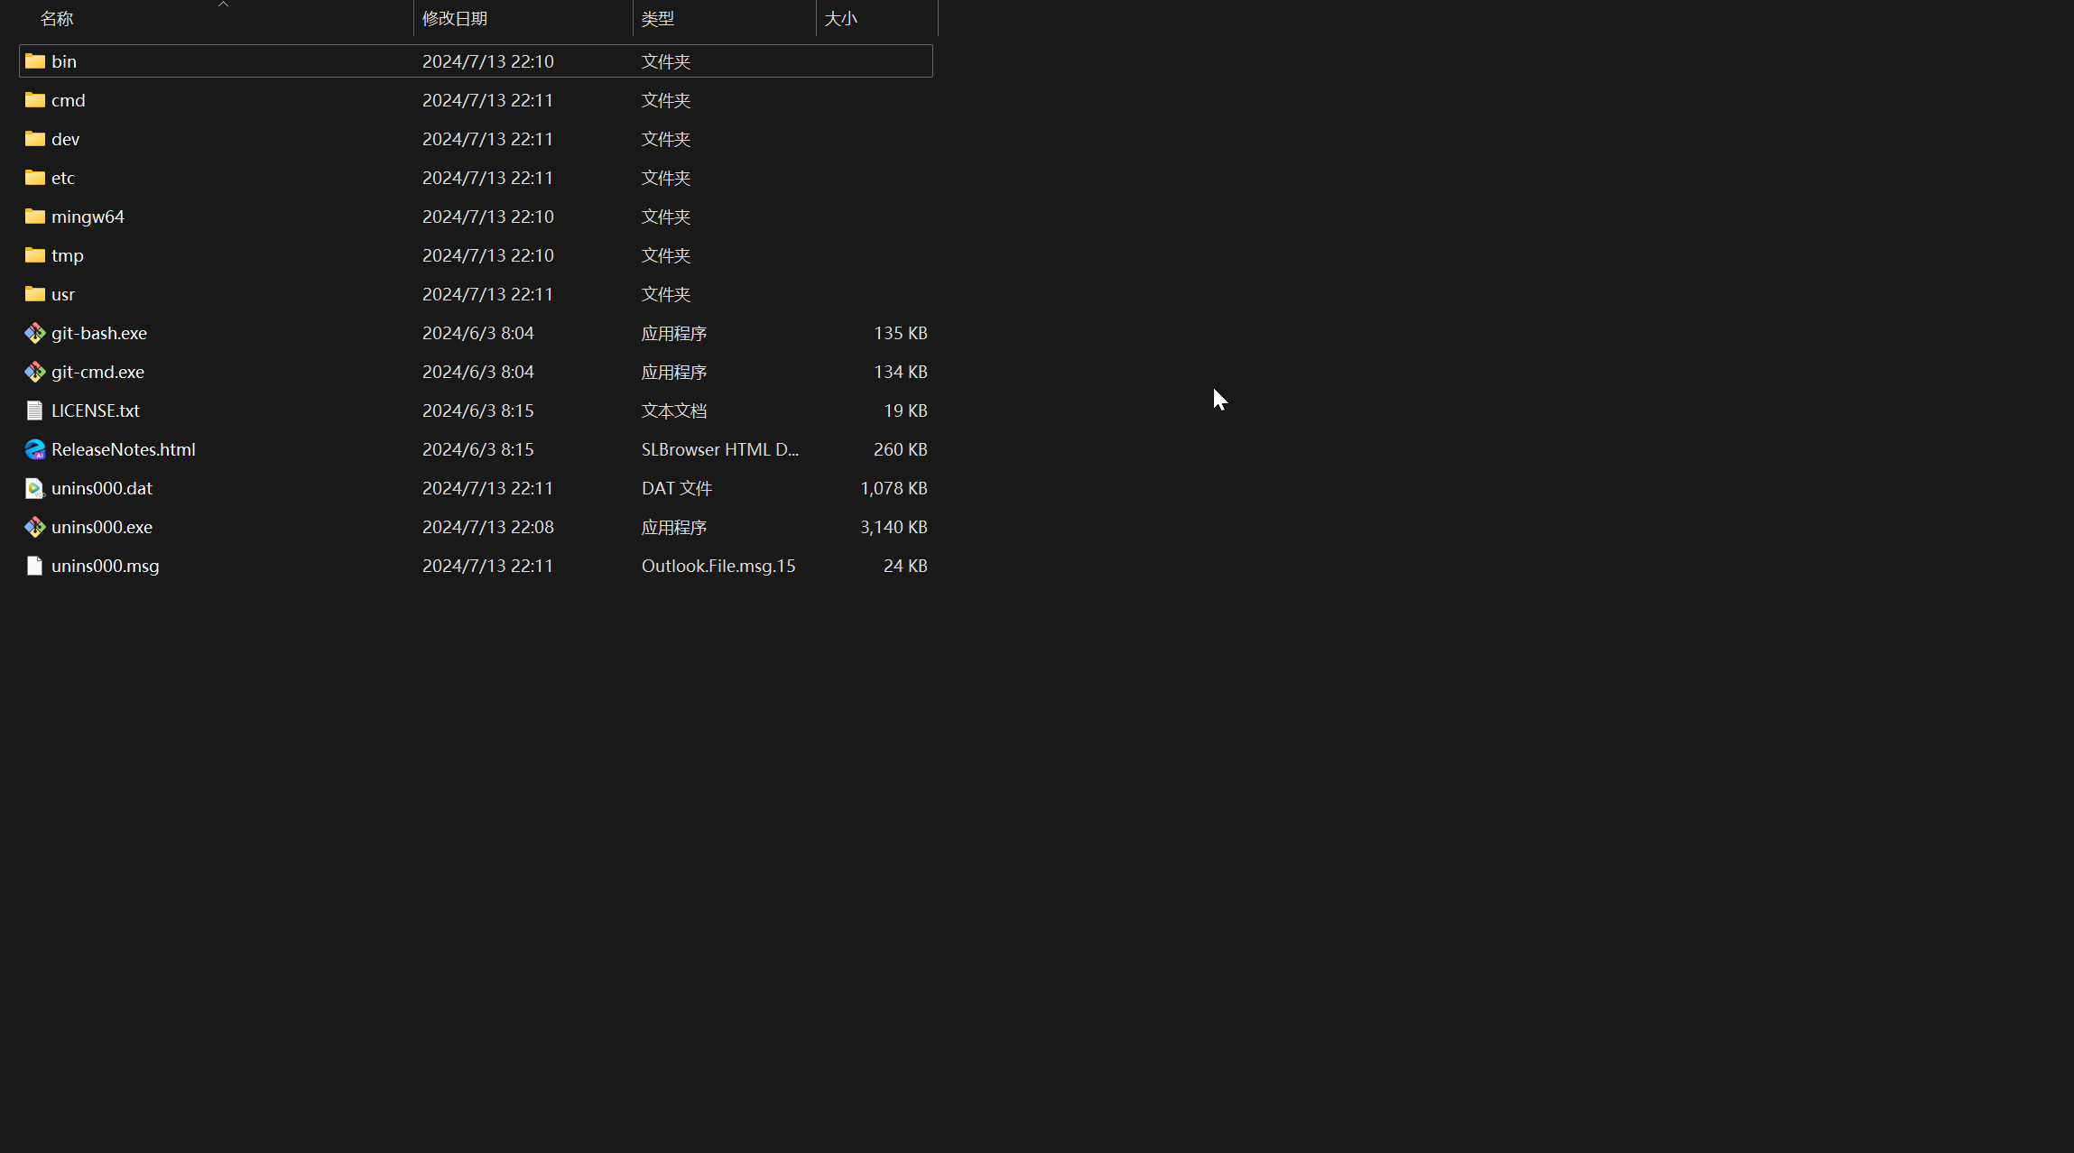
Task: Select the unins000.dat file icon
Action: [x=34, y=488]
